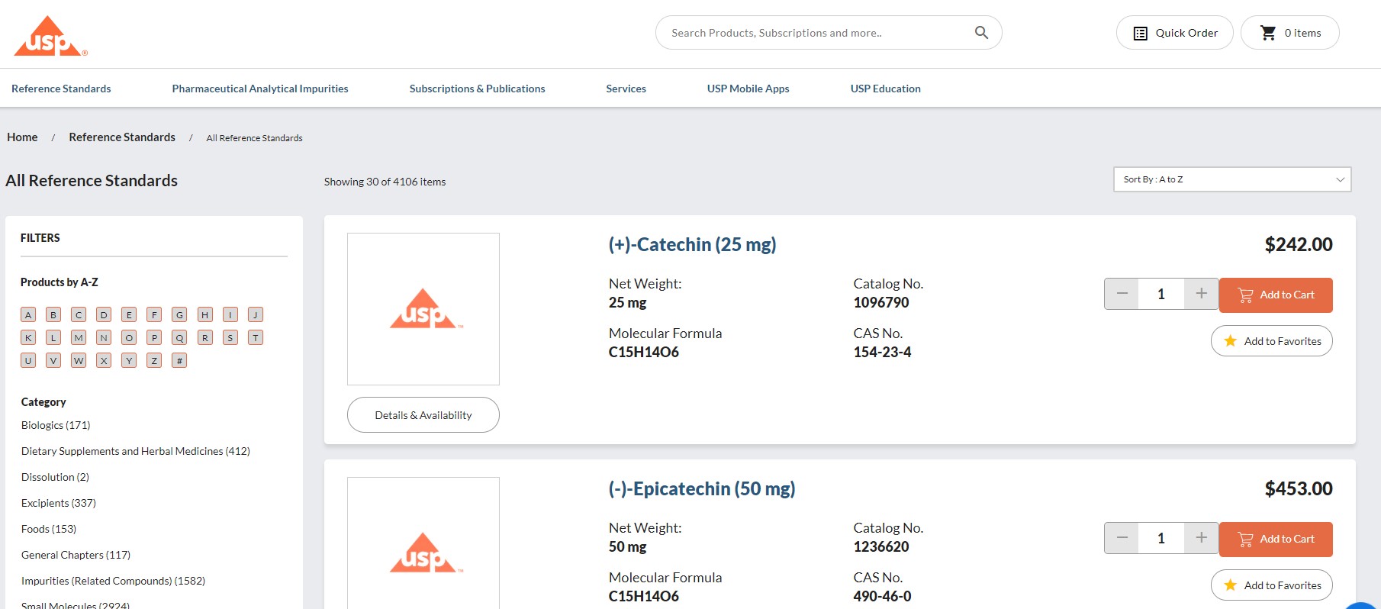Screen dimensions: 1381x609
Task: Add (-)-Epicatechin to Favorites
Action: pos(1271,585)
